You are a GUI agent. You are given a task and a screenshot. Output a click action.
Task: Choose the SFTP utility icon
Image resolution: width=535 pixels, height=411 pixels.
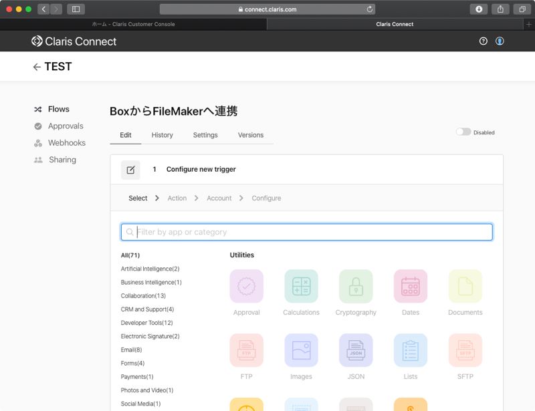465,350
